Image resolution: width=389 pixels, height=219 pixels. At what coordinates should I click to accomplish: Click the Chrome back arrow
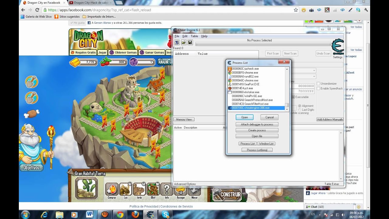click(x=23, y=10)
